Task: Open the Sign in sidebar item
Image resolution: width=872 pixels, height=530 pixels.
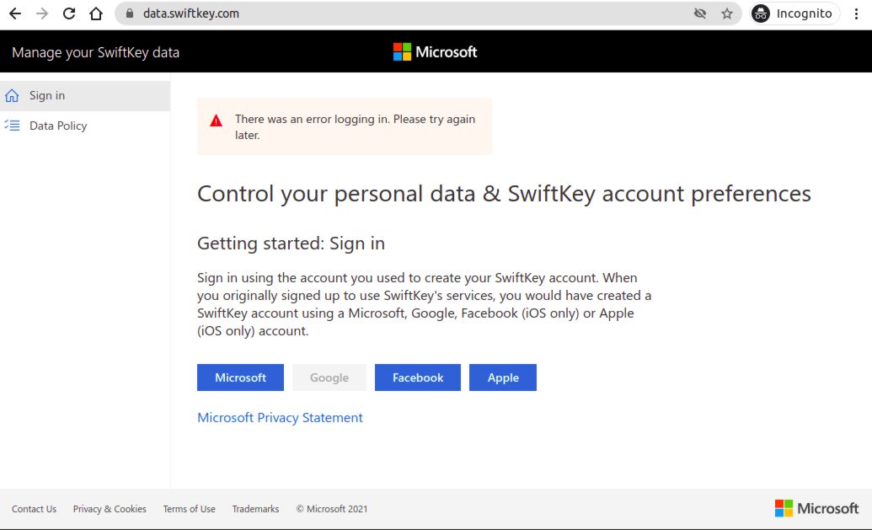Action: click(x=85, y=96)
